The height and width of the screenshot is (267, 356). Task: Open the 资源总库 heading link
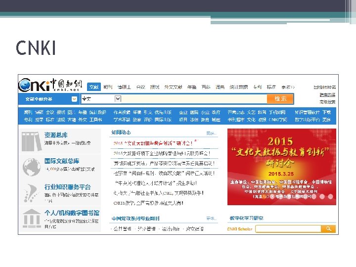click(56, 135)
